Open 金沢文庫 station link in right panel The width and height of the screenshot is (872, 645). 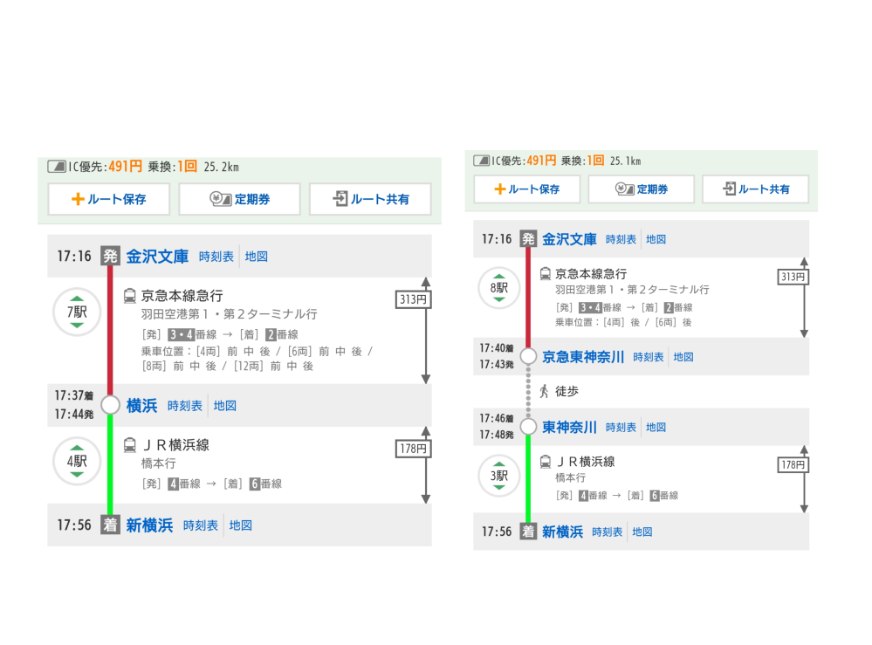coord(569,239)
